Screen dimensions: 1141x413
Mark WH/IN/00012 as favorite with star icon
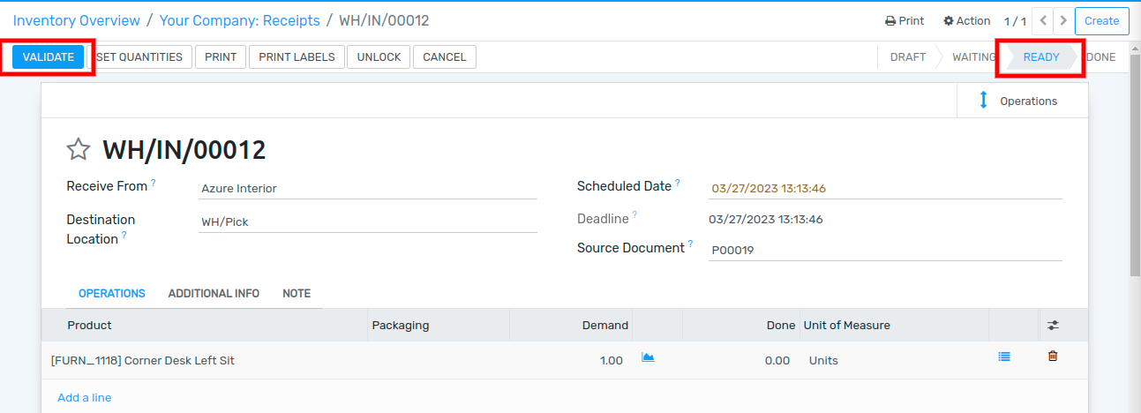(79, 149)
